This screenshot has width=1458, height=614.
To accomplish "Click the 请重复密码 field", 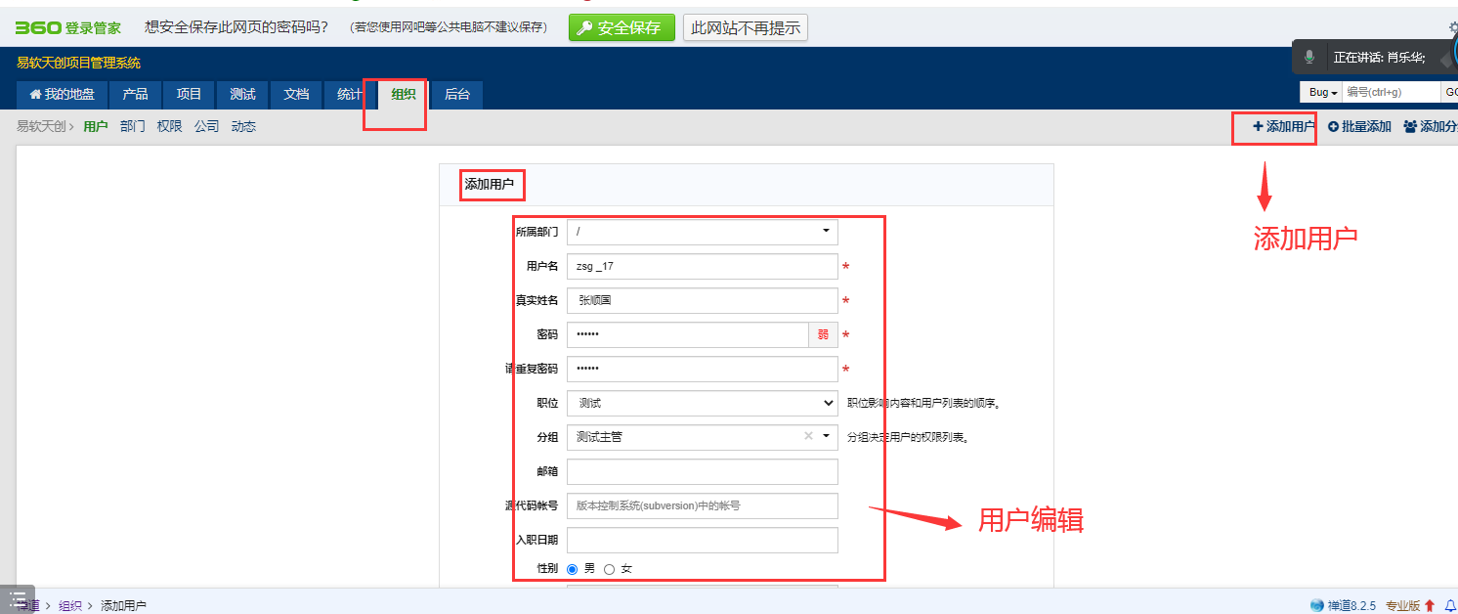I will (703, 369).
